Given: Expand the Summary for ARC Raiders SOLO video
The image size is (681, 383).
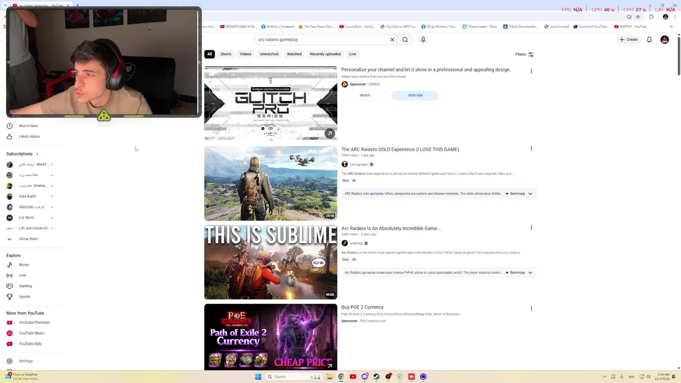Looking at the screenshot, I should click(519, 194).
